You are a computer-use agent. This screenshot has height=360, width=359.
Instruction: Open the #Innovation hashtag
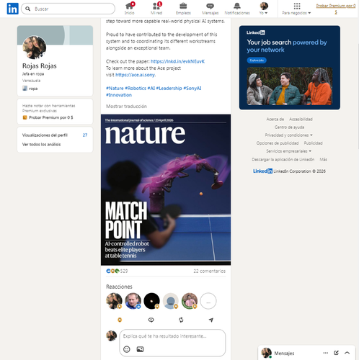(119, 95)
